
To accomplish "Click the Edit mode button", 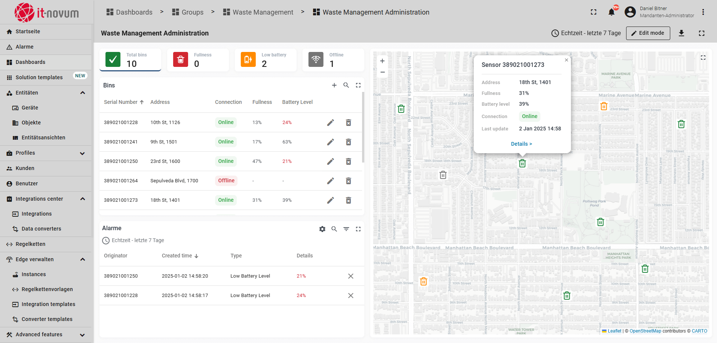I will 648,33.
